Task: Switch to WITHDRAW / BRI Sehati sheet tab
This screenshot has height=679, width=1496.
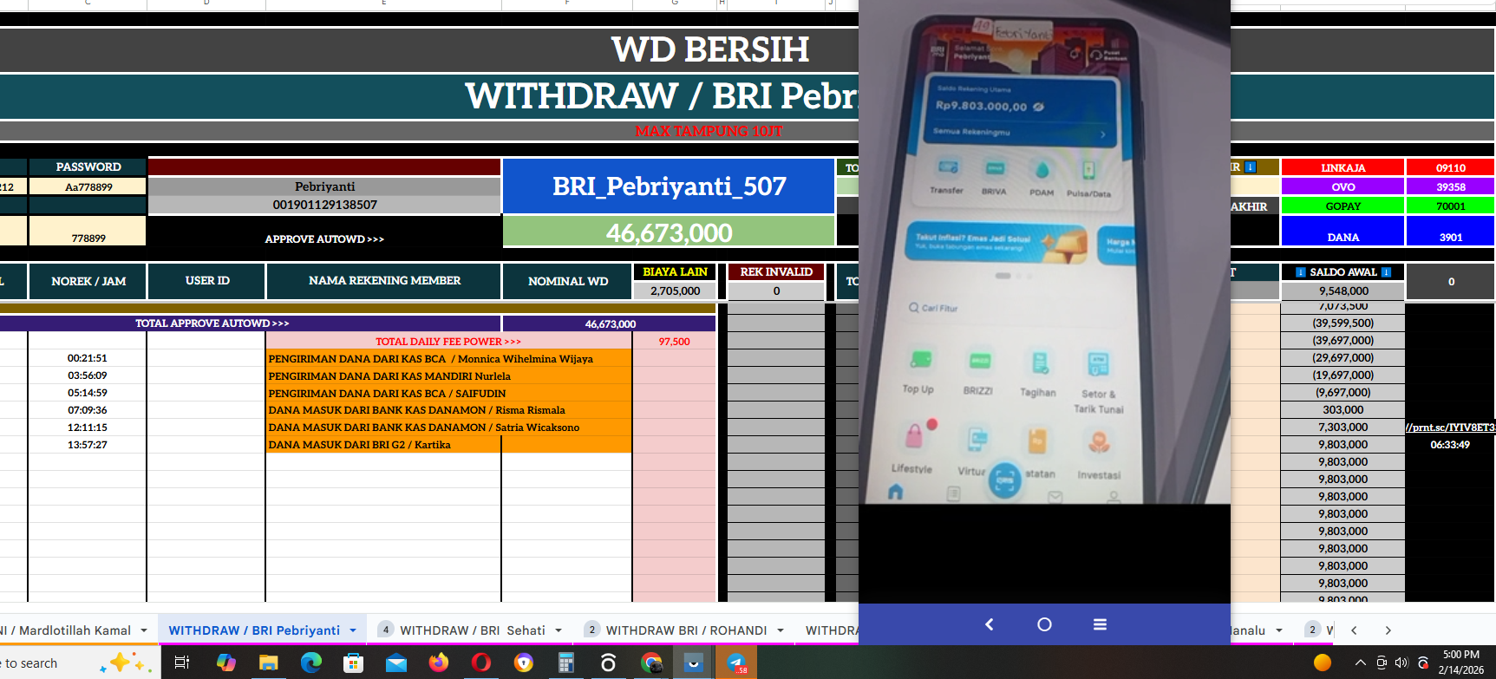Action: pos(473,630)
